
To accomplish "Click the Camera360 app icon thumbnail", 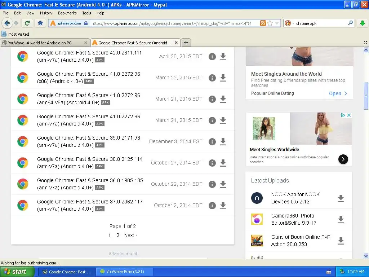I will 257,219.
